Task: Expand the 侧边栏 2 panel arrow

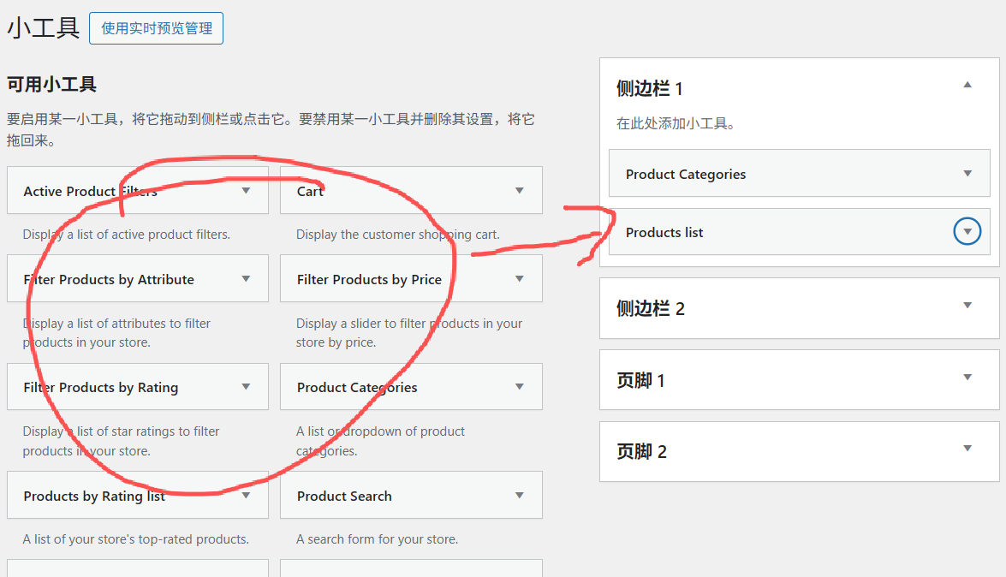Action: point(967,306)
